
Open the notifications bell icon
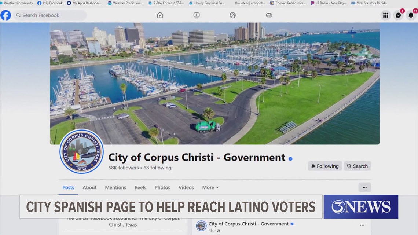pos(411,15)
